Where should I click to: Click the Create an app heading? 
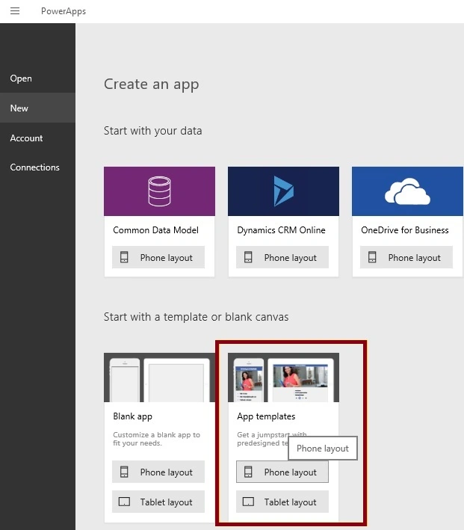click(151, 84)
